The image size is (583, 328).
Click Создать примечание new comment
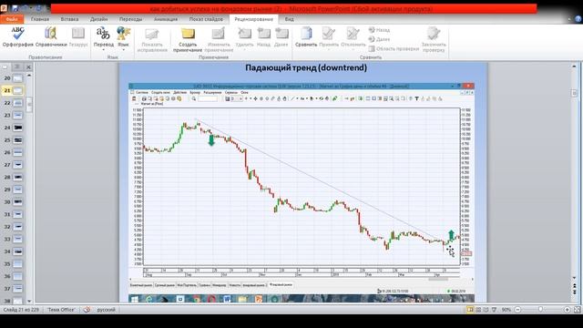tap(188, 39)
